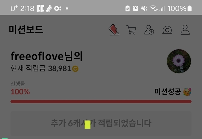Tap the flower profile picture
202x139 pixels.
179,61
